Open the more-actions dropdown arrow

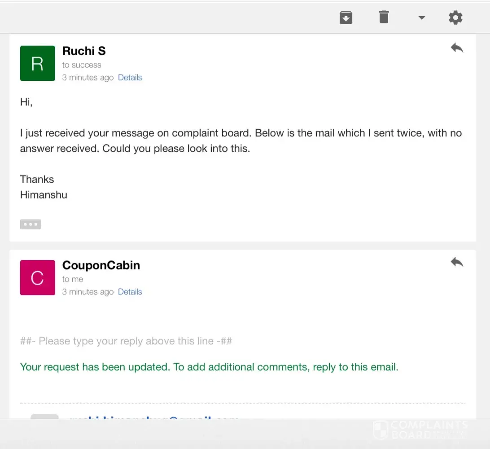tap(421, 18)
